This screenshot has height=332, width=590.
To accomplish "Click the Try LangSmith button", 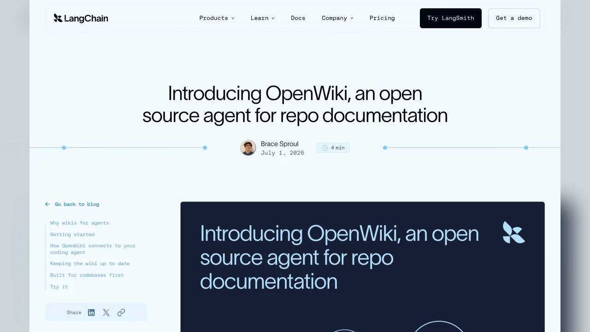I will click(x=450, y=18).
